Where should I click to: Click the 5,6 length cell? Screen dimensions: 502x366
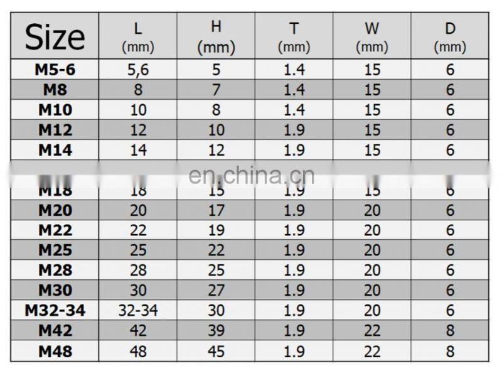[x=138, y=70]
